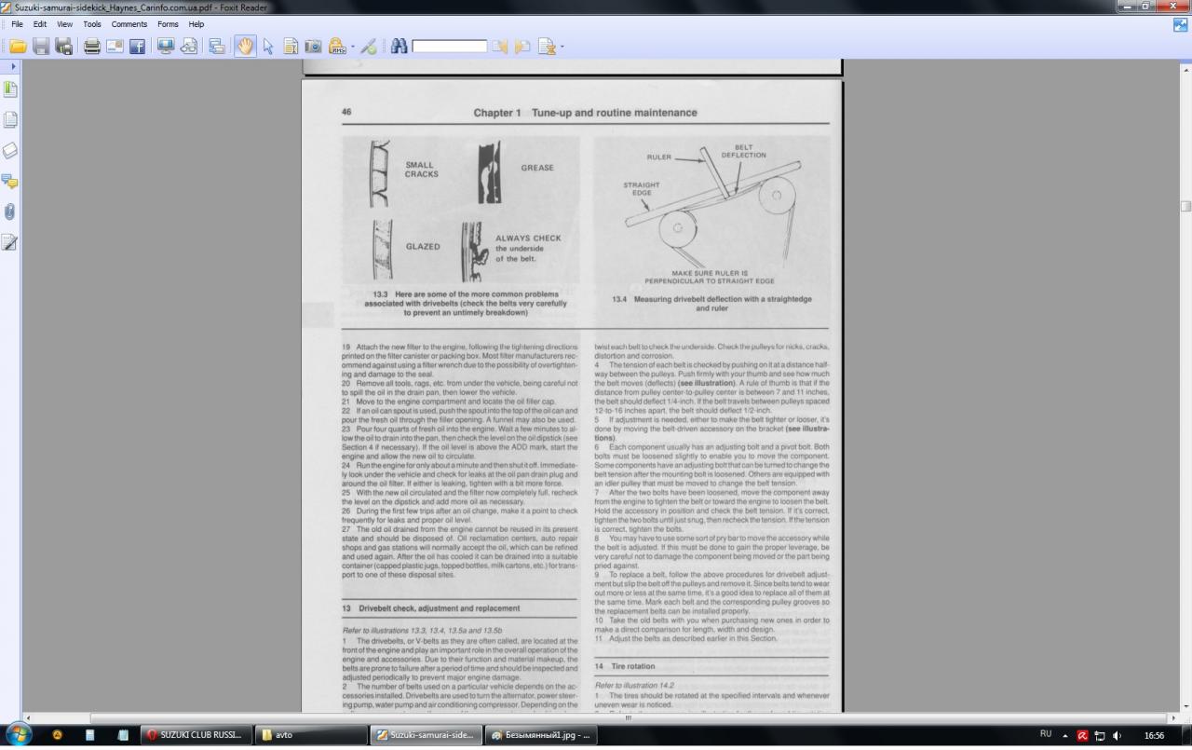Share to Facebook using toolbar icon
This screenshot has height=750, width=1192.
[137, 46]
